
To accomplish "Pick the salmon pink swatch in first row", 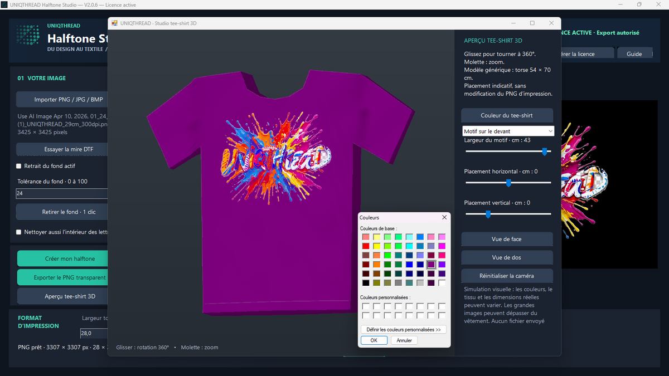I will pyautogui.click(x=366, y=237).
